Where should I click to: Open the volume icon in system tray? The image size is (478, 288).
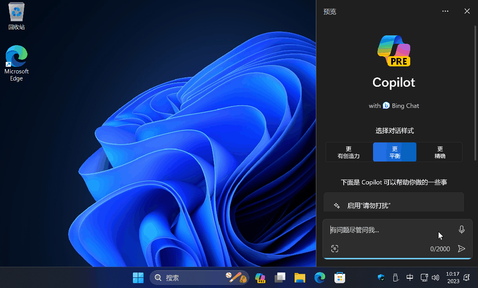(435, 277)
